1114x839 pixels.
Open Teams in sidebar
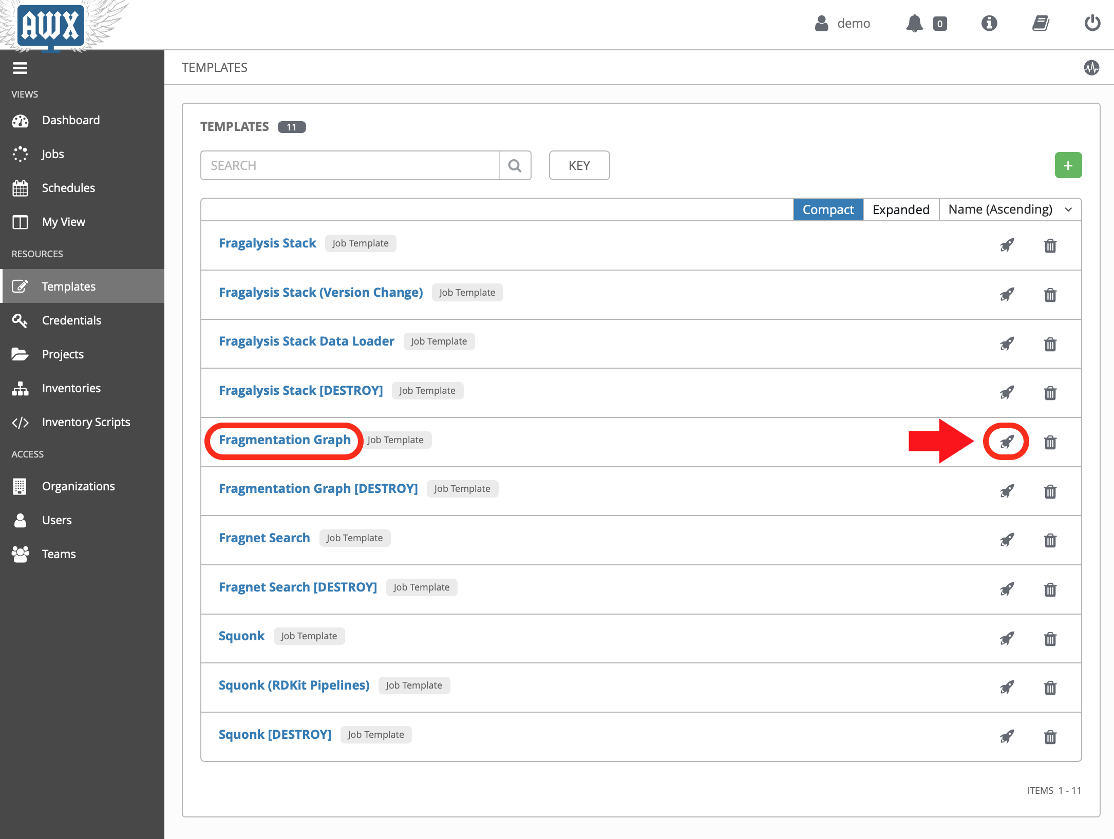point(82,554)
